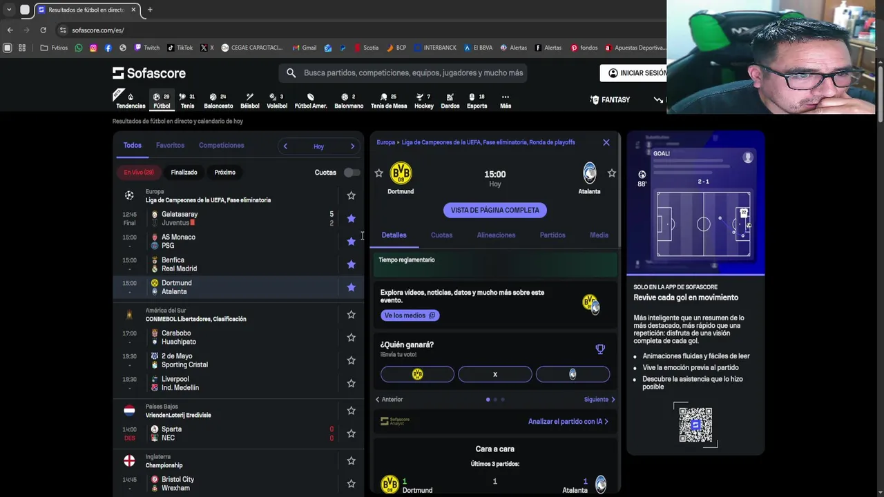Screen dimensions: 884x497
Task: Unfavorite the Dortmund vs Atalanta match
Action: click(351, 286)
